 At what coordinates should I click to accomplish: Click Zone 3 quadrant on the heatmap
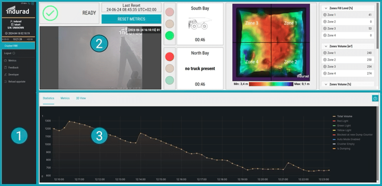pos(252,23)
